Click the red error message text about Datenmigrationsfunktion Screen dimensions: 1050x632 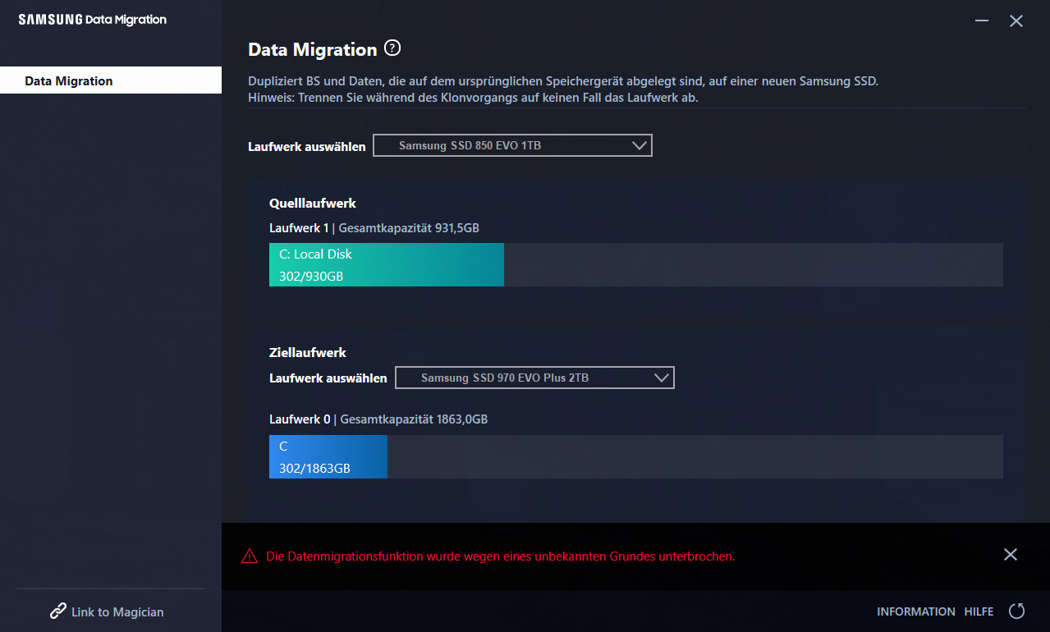coord(501,556)
